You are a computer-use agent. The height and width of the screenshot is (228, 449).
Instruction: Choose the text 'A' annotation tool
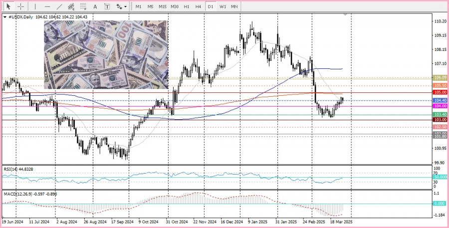pyautogui.click(x=96, y=6)
